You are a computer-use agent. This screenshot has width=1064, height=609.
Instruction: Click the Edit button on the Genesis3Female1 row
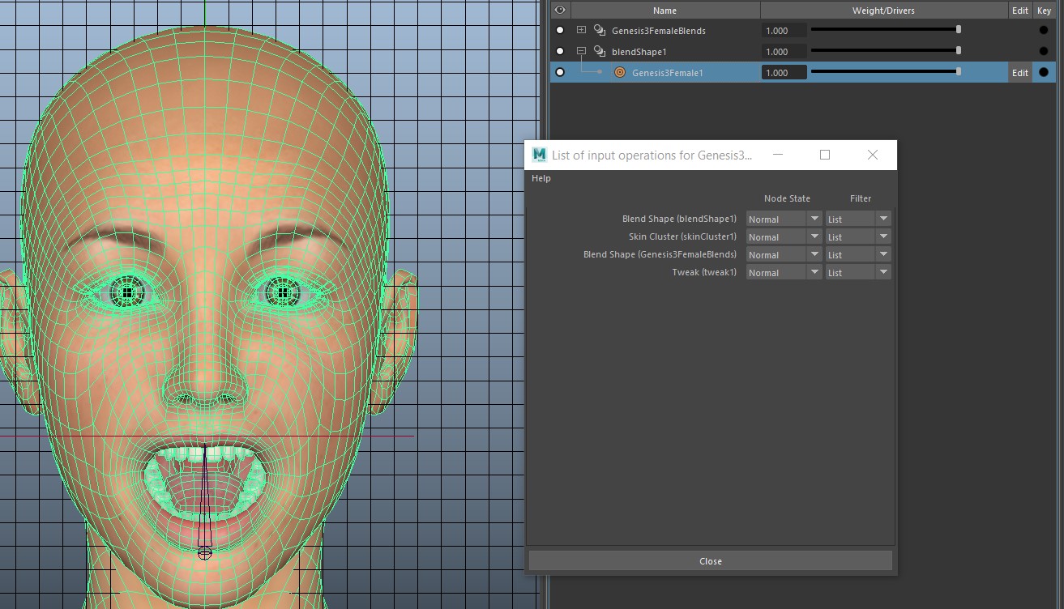1019,72
